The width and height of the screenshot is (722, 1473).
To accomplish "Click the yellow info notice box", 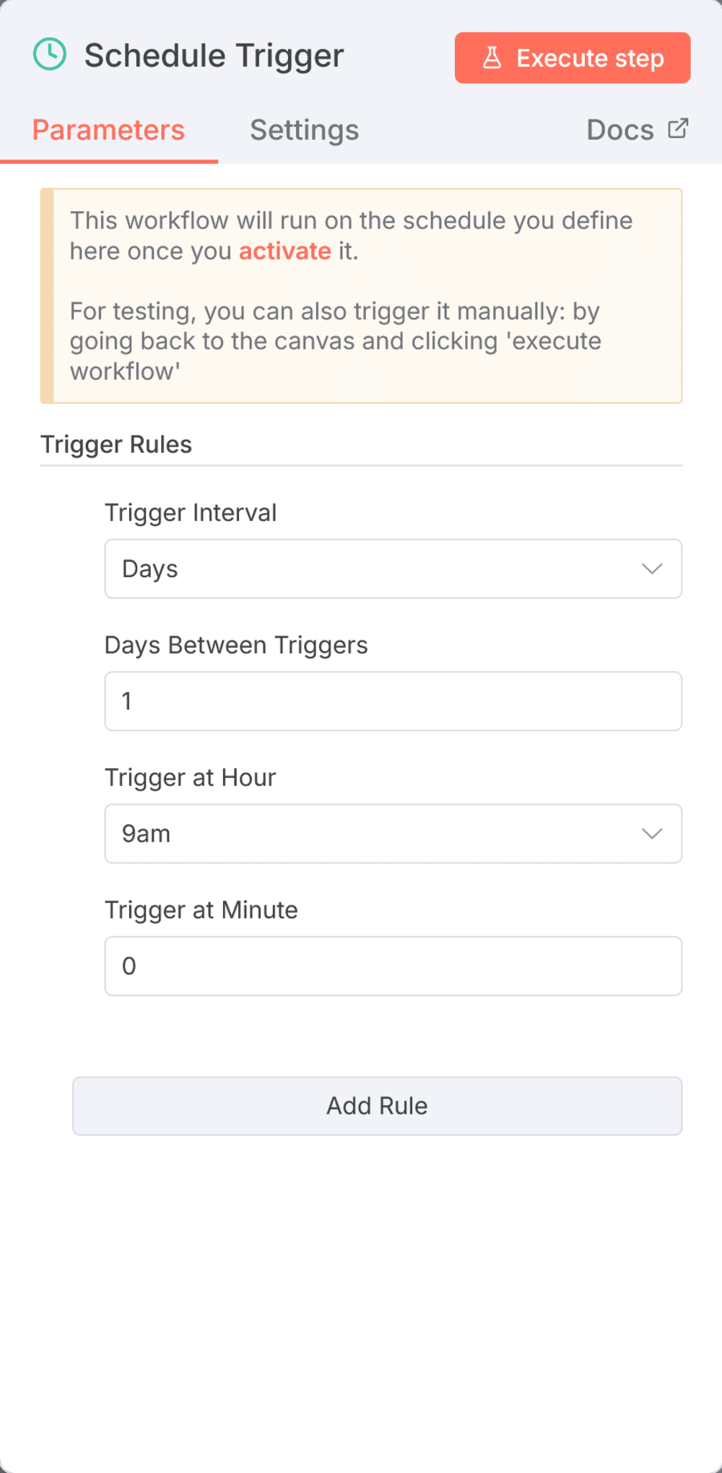I will (361, 294).
